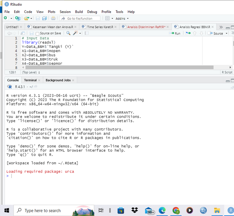Switch to the Terminal tab

pyautogui.click(x=30, y=80)
